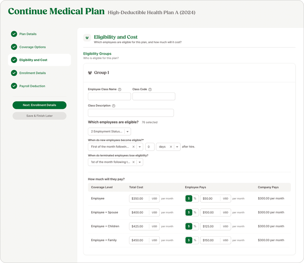
Task: Select dollar mode for Employee + Children
Action: pyautogui.click(x=189, y=226)
